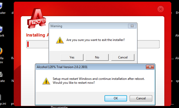The width and height of the screenshot is (179, 108).
Task: Click the round red installer close button
Action: [x=161, y=9]
